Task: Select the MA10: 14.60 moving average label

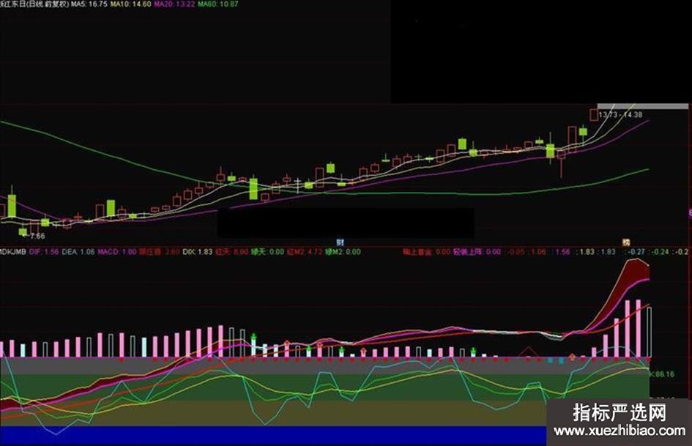Action: pos(130,4)
